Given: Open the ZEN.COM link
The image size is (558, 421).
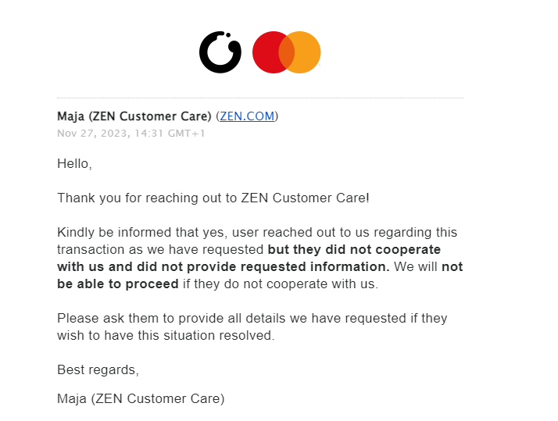Looking at the screenshot, I should (x=247, y=116).
